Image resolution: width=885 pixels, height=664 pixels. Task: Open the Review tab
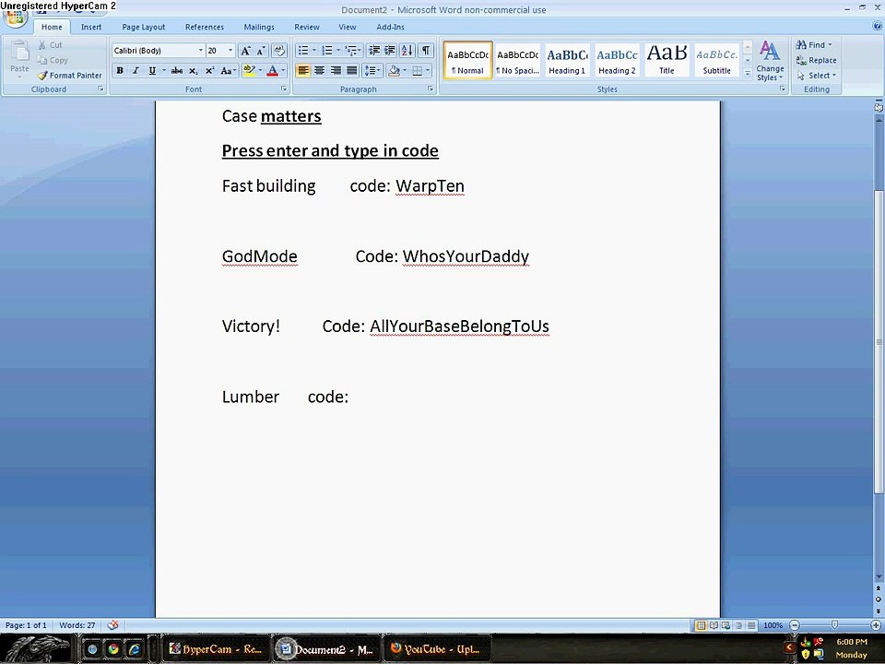tap(306, 27)
